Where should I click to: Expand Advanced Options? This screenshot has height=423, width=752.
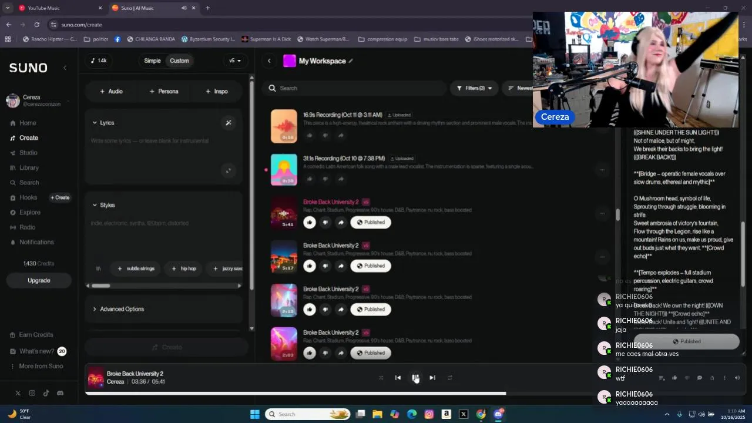(x=117, y=309)
